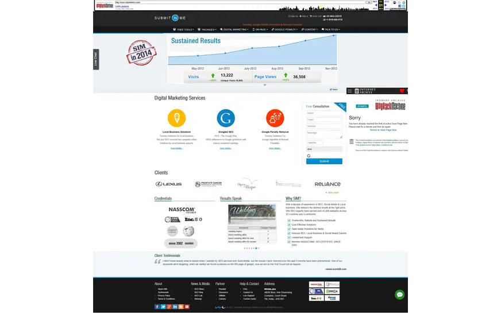The image size is (501, 313).
Task: Click the Sign In link in header
Action: pos(303,16)
